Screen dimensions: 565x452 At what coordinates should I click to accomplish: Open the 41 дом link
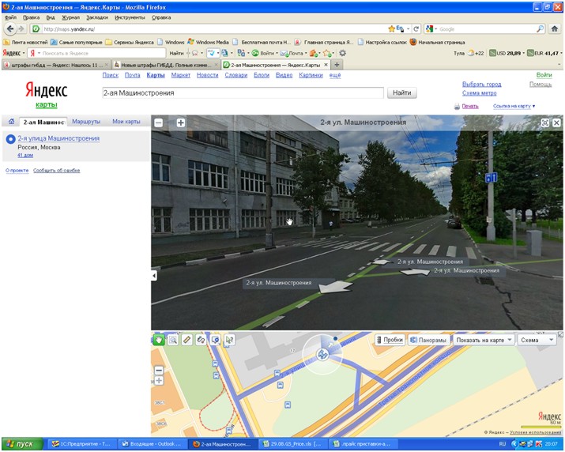[25, 155]
